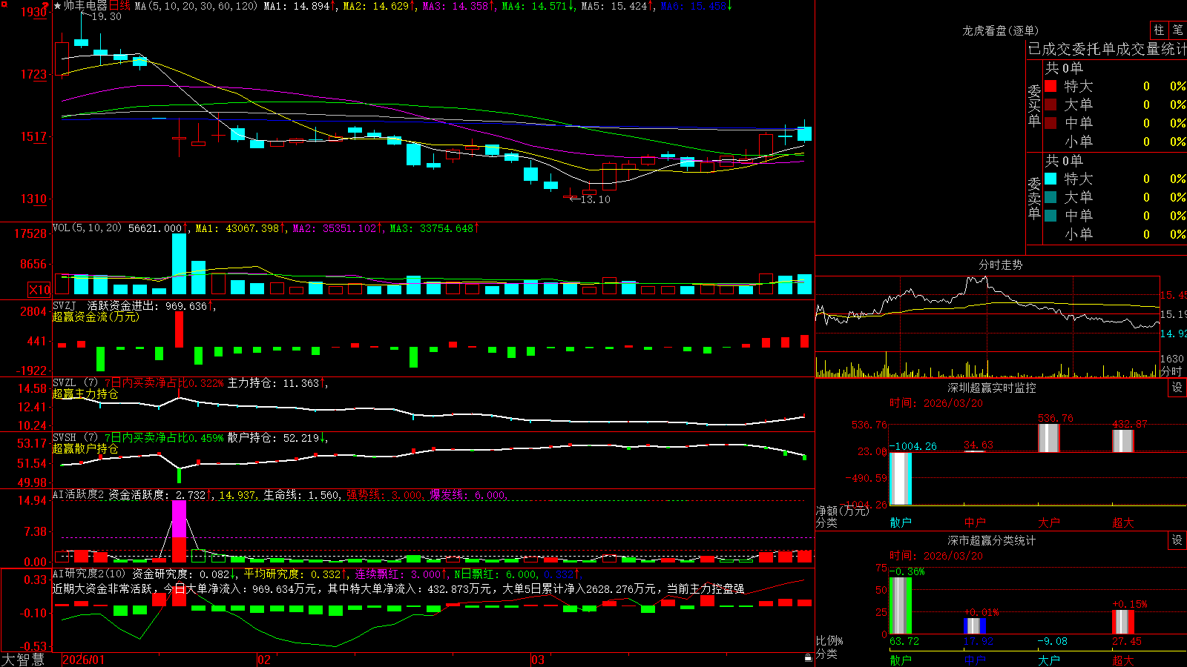
Task: Click 大智慧 logo in bottom-left corner
Action: coord(23,659)
